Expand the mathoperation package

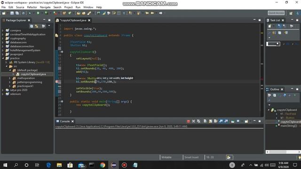click(x=10, y=78)
